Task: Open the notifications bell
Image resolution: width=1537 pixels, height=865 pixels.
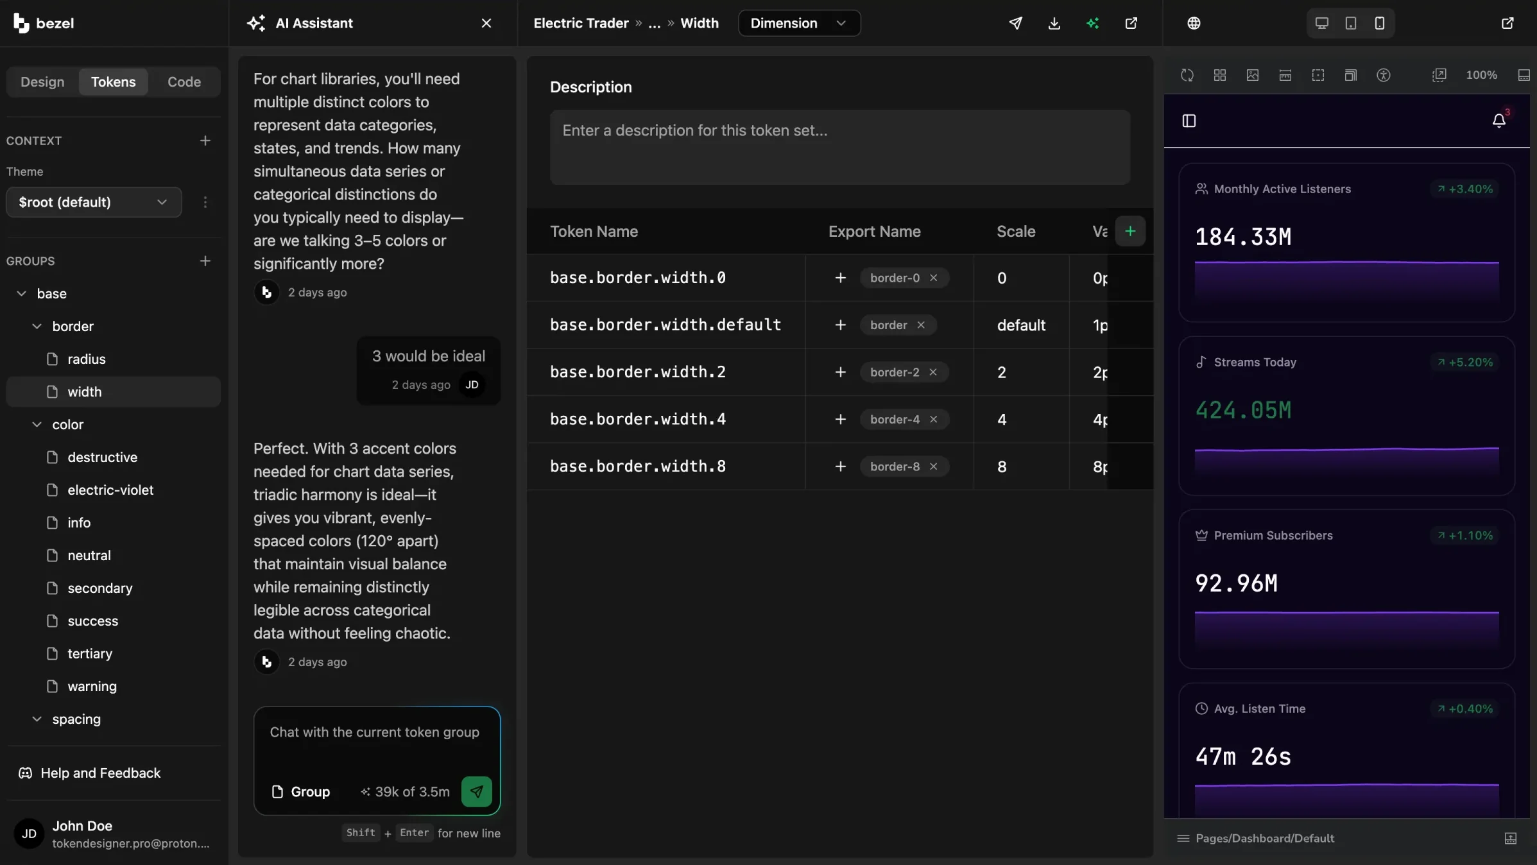Action: 1499,121
